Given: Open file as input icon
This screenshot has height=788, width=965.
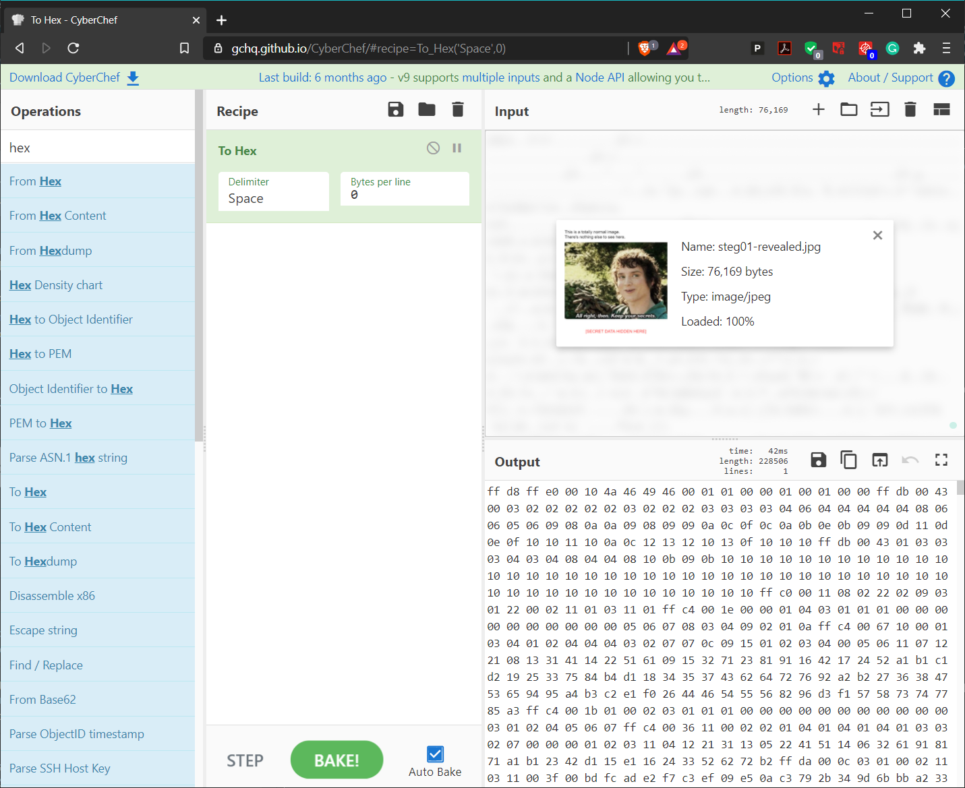Looking at the screenshot, I should [880, 109].
